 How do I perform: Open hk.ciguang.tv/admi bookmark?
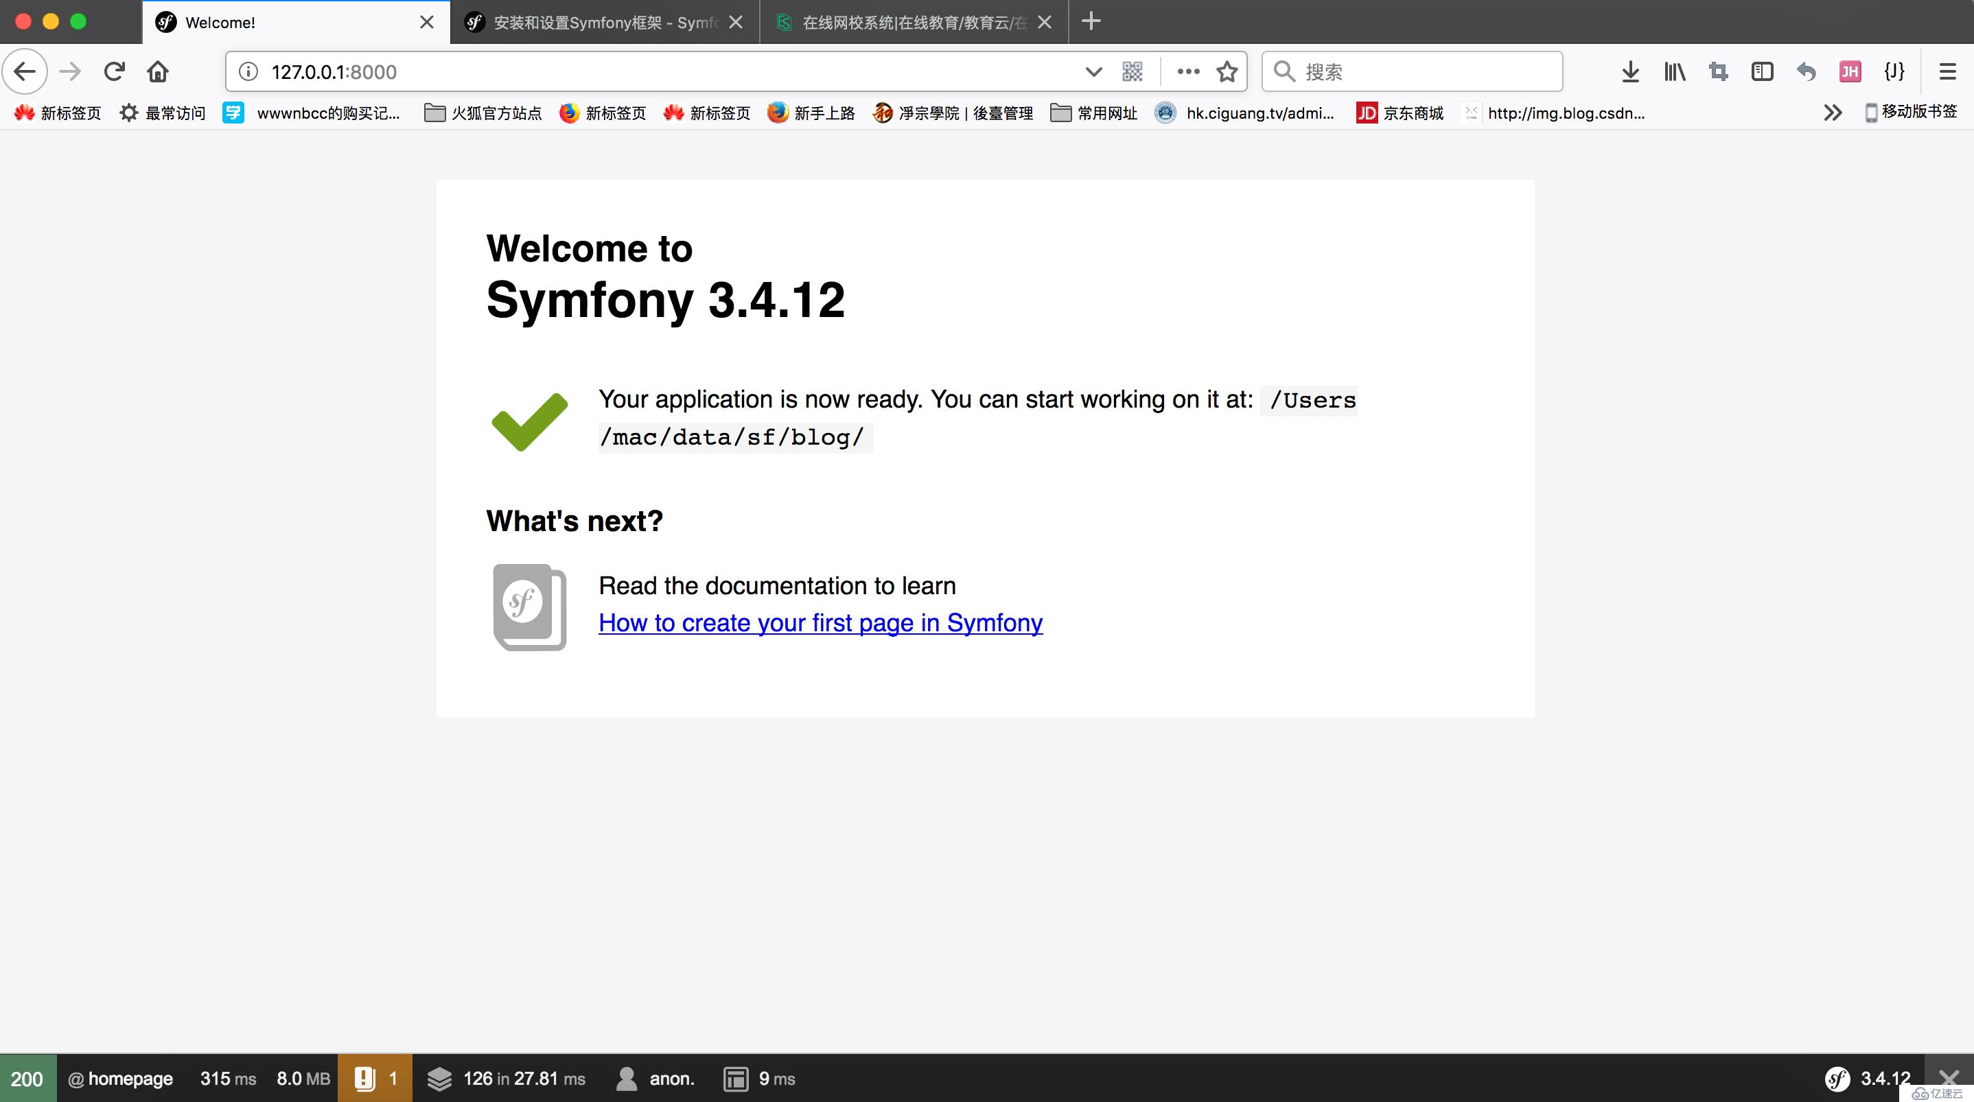(x=1244, y=113)
